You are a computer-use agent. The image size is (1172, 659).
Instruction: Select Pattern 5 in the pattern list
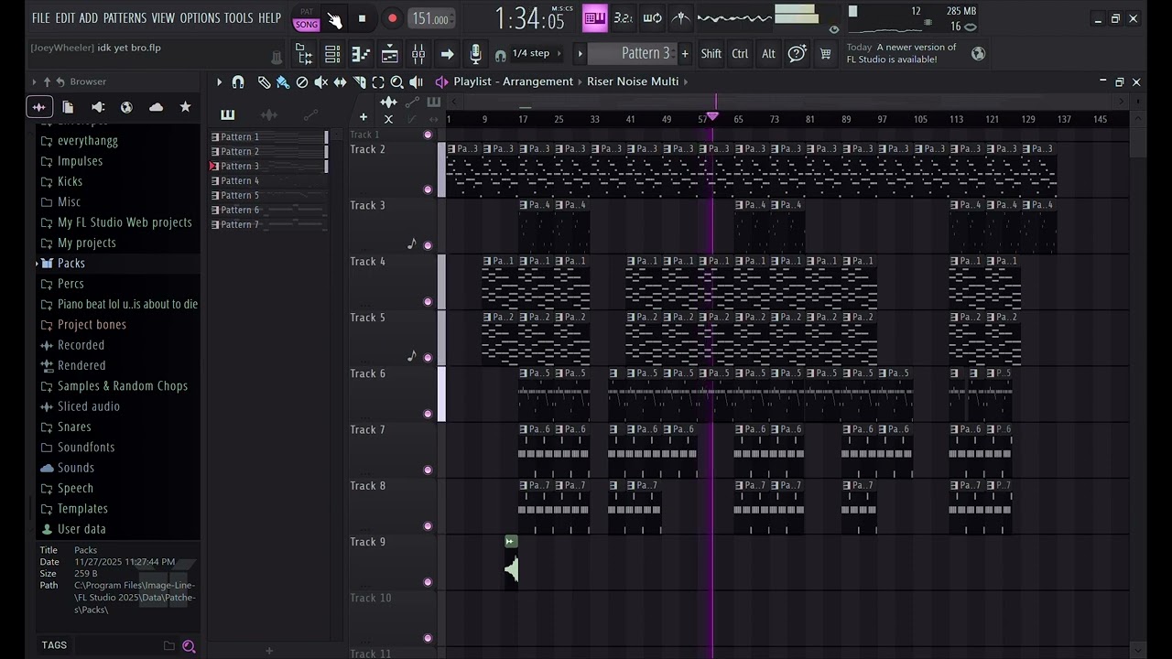click(x=240, y=195)
